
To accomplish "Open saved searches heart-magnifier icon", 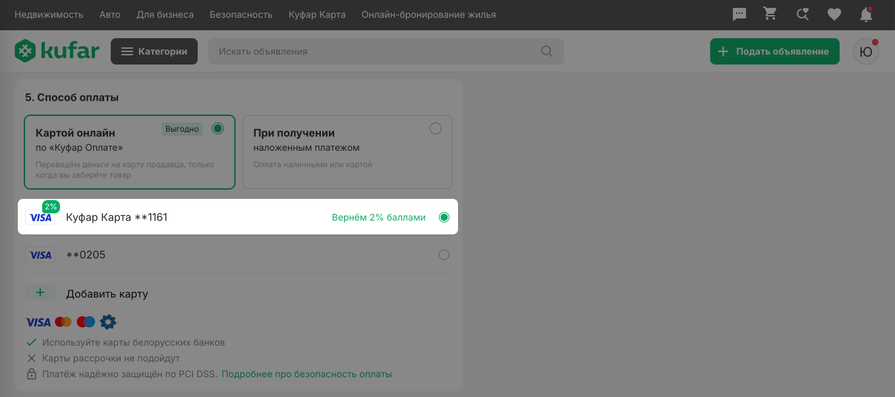I will pos(802,14).
